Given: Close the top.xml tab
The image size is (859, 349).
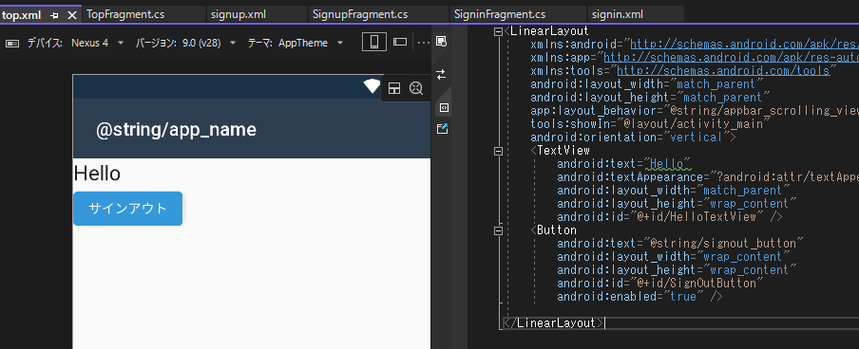Looking at the screenshot, I should click(72, 15).
